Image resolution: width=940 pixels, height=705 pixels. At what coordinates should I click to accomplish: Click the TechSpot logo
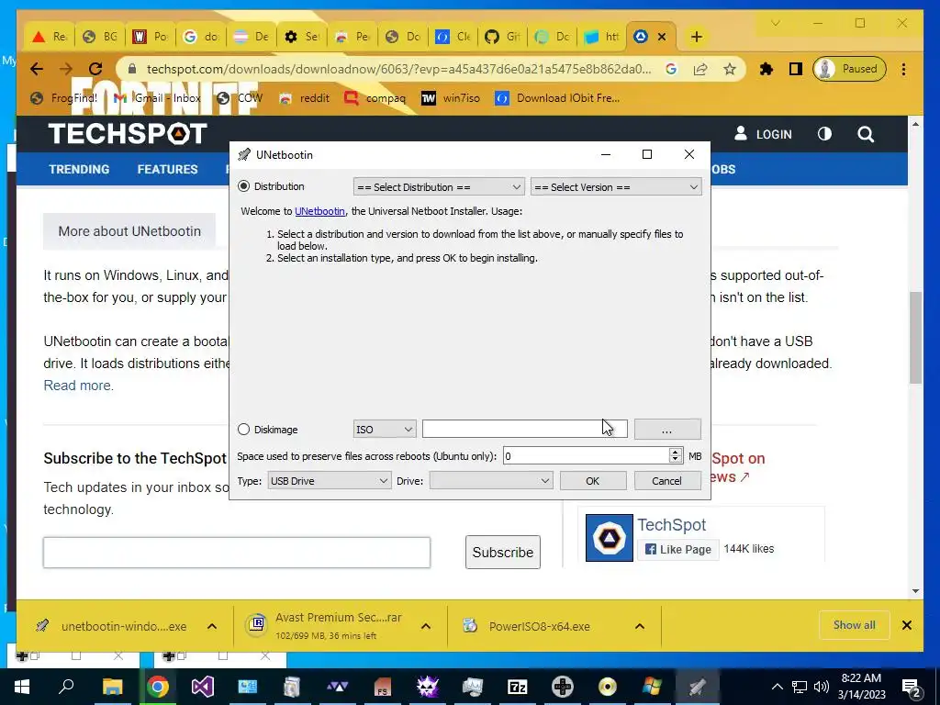pyautogui.click(x=128, y=134)
